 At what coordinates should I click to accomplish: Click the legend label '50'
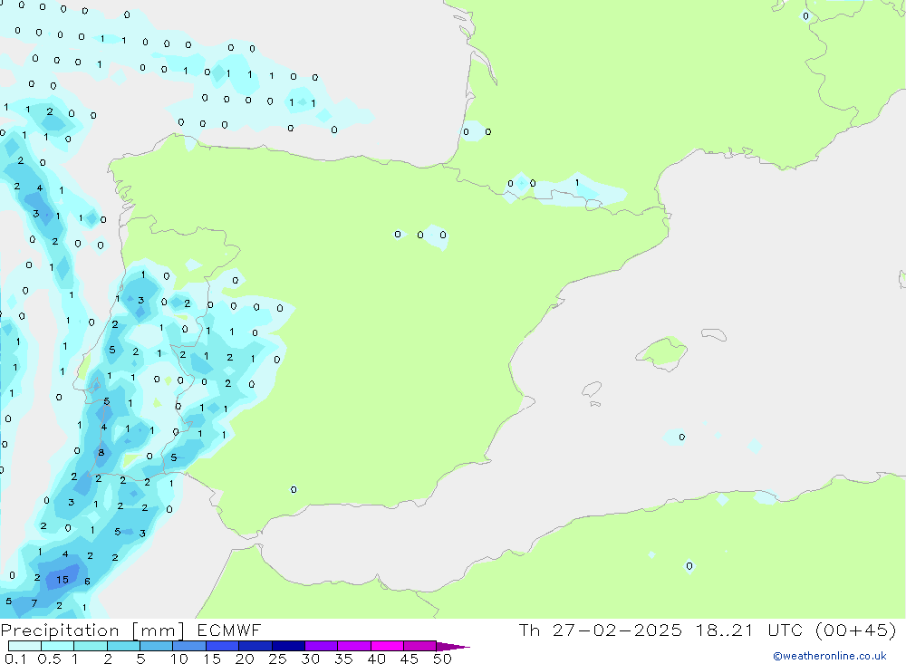click(442, 659)
